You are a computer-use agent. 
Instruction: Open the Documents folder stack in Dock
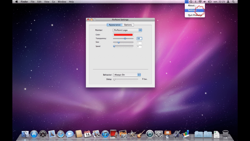click(x=207, y=134)
